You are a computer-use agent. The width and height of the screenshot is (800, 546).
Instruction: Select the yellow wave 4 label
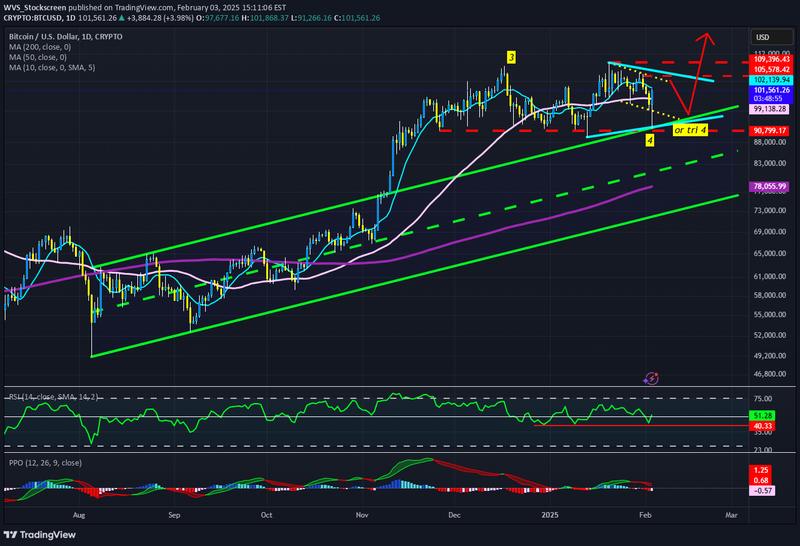pyautogui.click(x=650, y=140)
